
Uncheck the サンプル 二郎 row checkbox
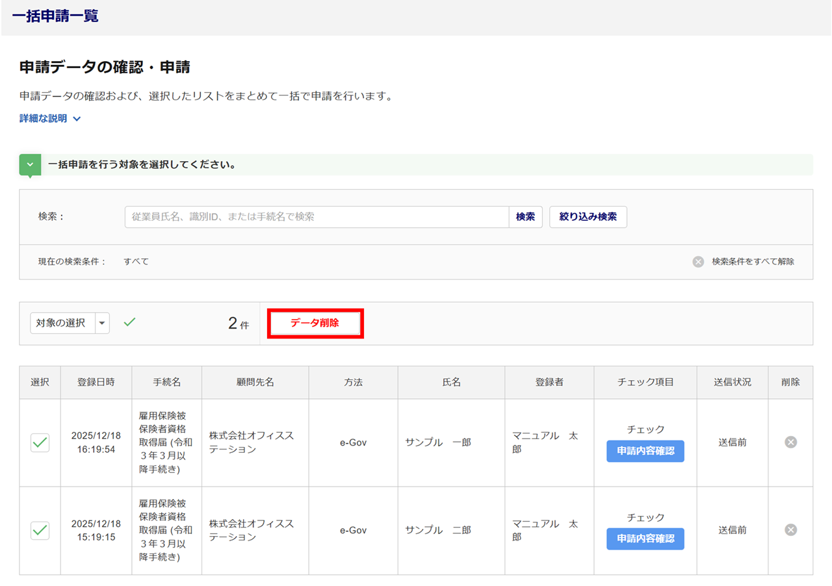[x=40, y=530]
